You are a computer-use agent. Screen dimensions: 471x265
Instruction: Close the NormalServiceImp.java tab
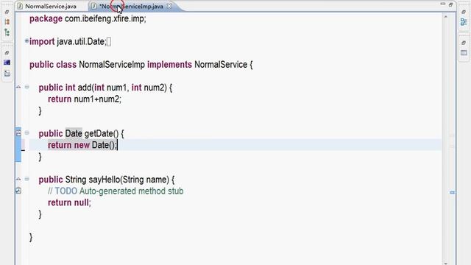pos(169,6)
